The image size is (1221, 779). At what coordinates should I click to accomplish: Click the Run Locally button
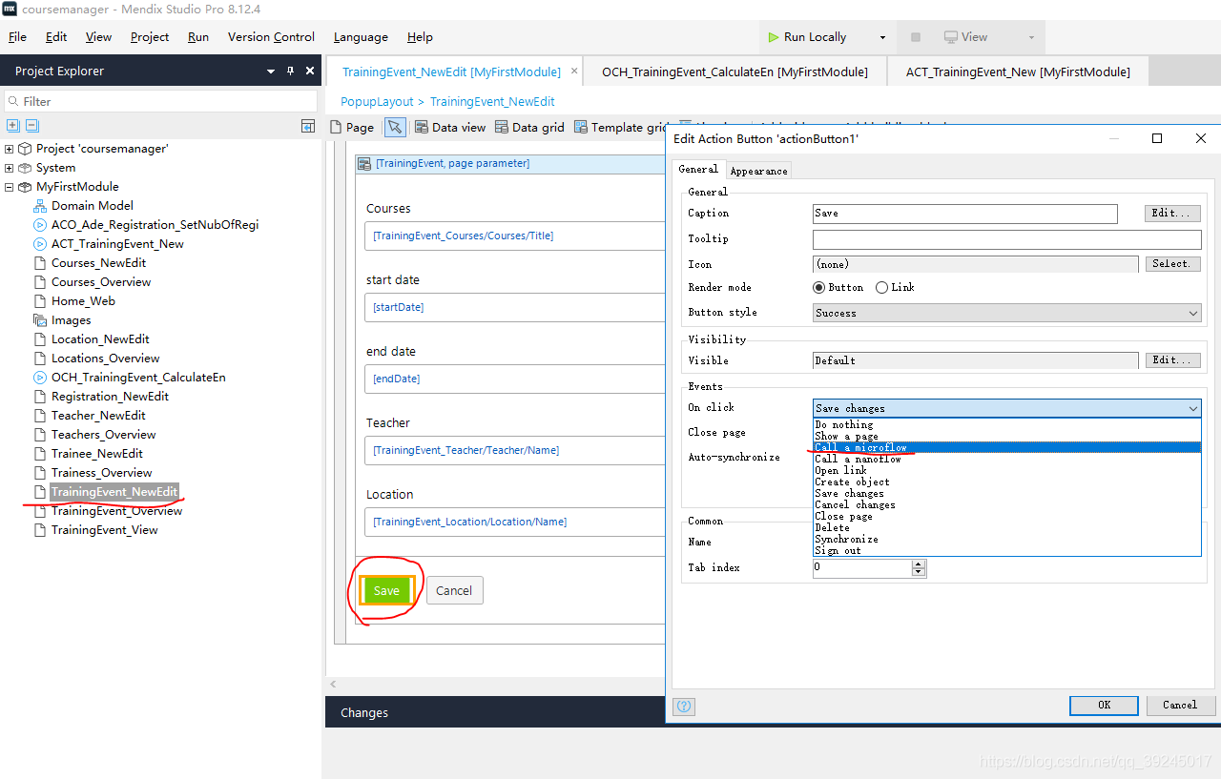point(806,37)
